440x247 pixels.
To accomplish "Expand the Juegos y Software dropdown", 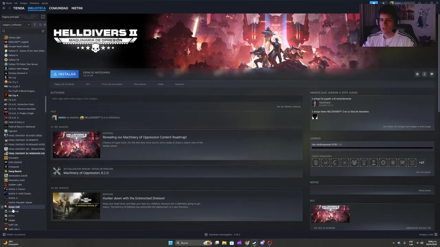I will point(16,25).
